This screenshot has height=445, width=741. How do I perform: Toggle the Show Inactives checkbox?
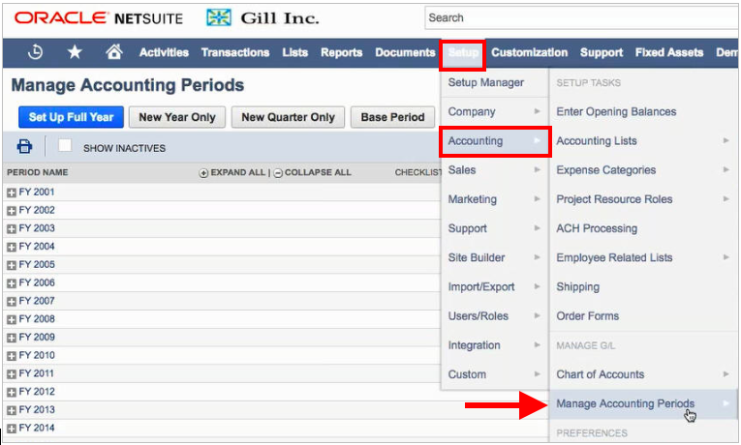(x=65, y=145)
